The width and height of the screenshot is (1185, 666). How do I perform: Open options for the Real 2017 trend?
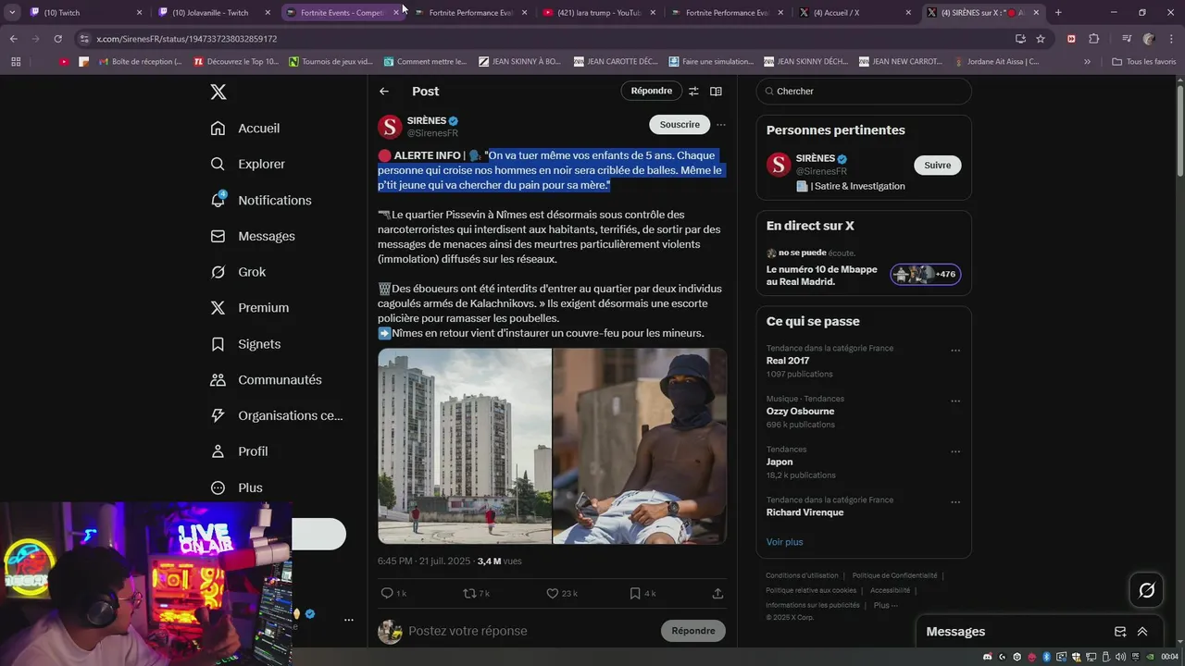955,351
